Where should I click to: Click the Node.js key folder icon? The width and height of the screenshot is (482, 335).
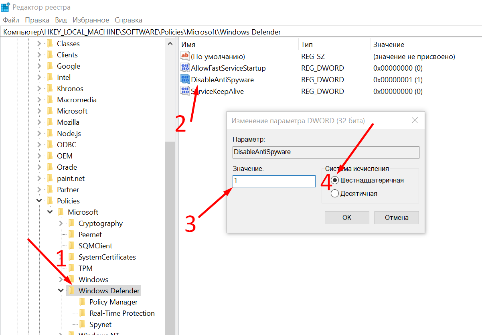click(x=50, y=134)
